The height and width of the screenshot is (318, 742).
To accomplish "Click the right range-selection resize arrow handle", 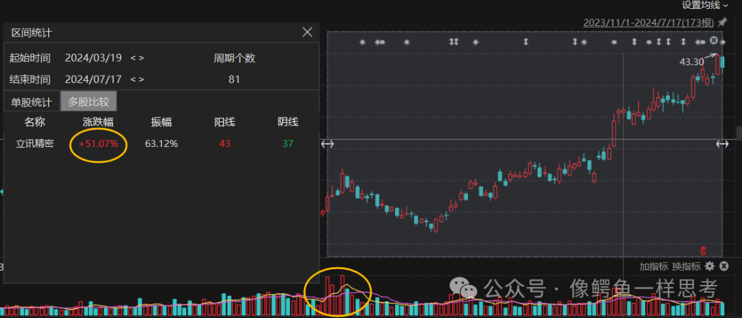I will coord(722,144).
